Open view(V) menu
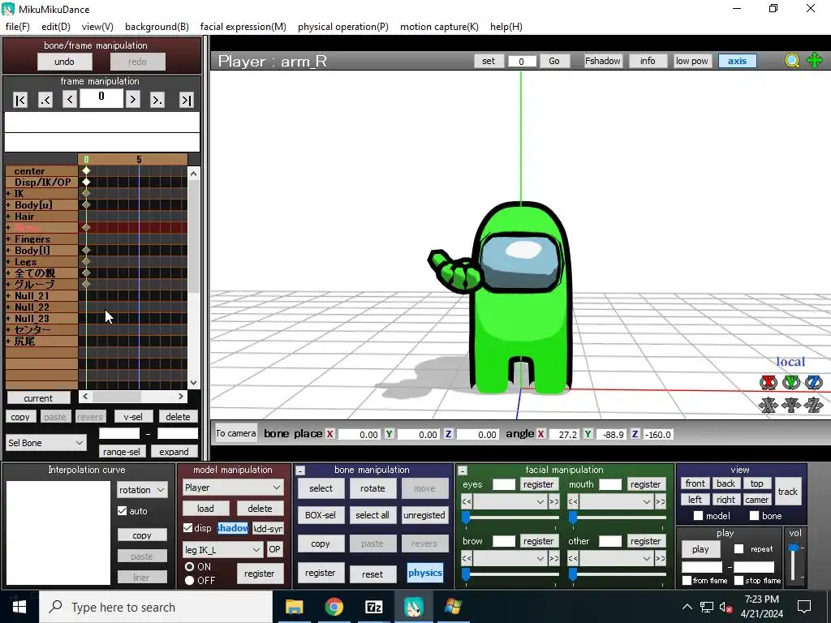This screenshot has height=623, width=831. pyautogui.click(x=97, y=27)
